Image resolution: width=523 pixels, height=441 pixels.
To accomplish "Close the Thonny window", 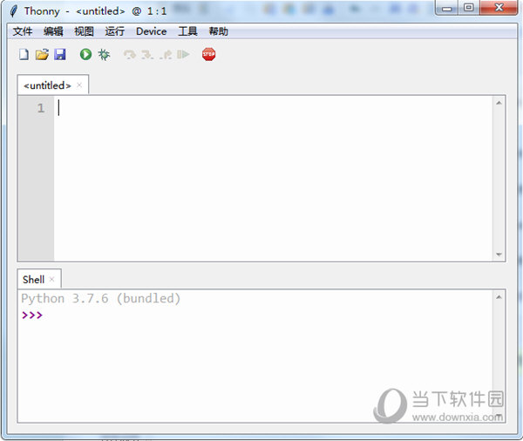I will pyautogui.click(x=499, y=8).
